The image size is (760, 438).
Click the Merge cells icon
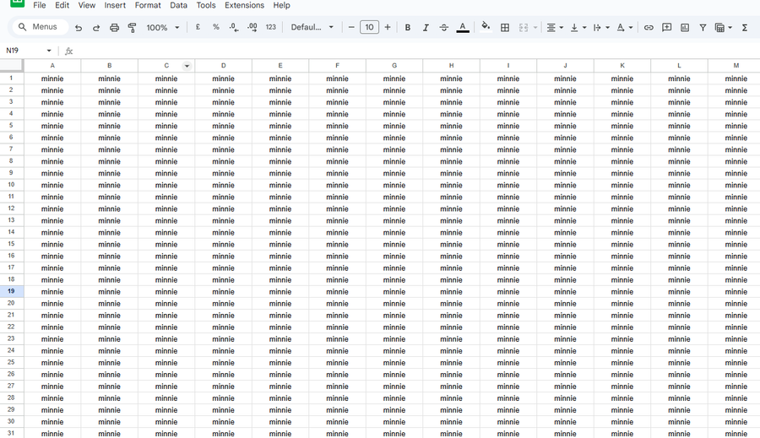coord(524,28)
